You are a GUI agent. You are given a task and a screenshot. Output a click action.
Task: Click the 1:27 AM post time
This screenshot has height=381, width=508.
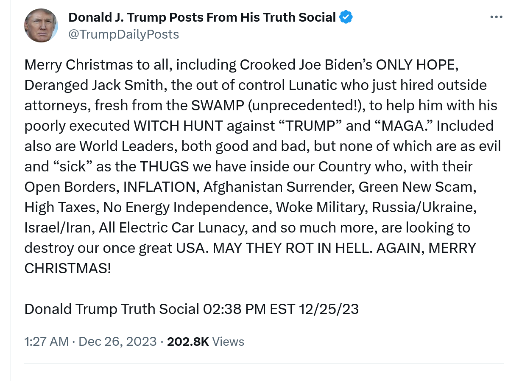47,342
